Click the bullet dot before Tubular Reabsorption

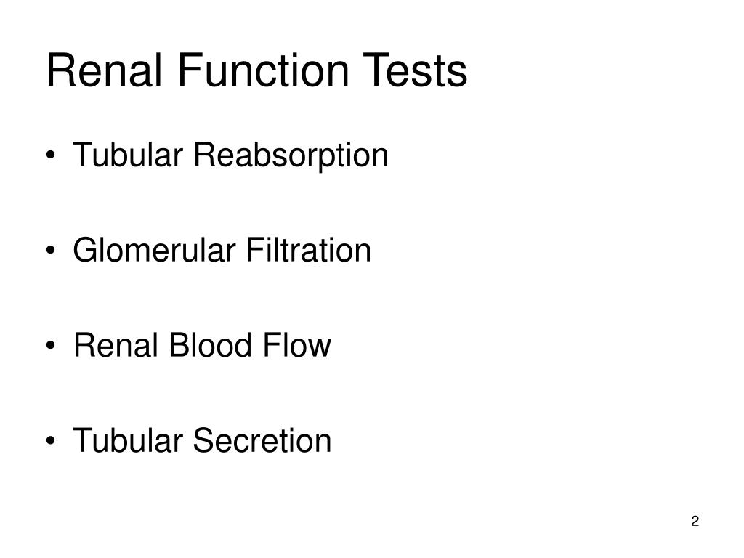click(x=51, y=155)
